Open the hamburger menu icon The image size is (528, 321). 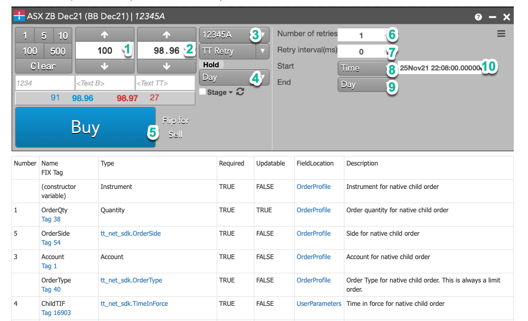click(x=501, y=34)
